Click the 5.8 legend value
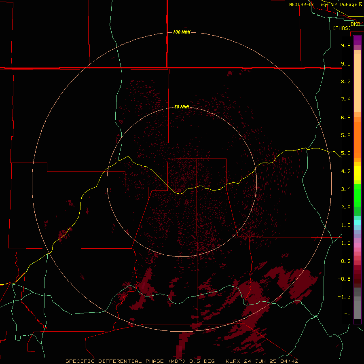 click(x=346, y=135)
